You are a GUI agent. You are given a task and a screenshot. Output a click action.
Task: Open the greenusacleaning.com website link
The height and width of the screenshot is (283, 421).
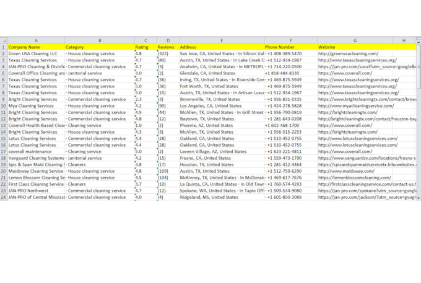[348, 54]
